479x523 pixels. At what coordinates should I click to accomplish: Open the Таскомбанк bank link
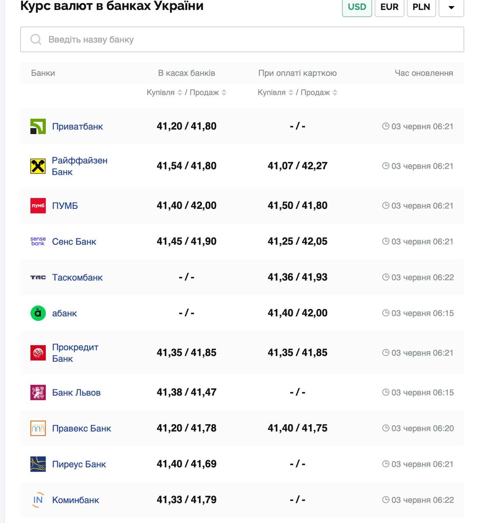(77, 277)
